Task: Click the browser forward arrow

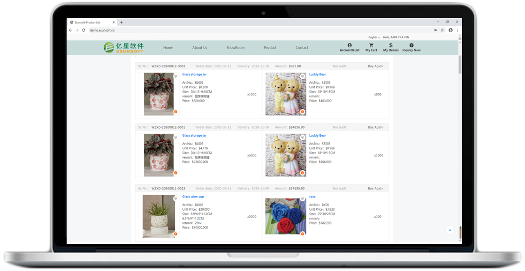Action: pos(77,30)
